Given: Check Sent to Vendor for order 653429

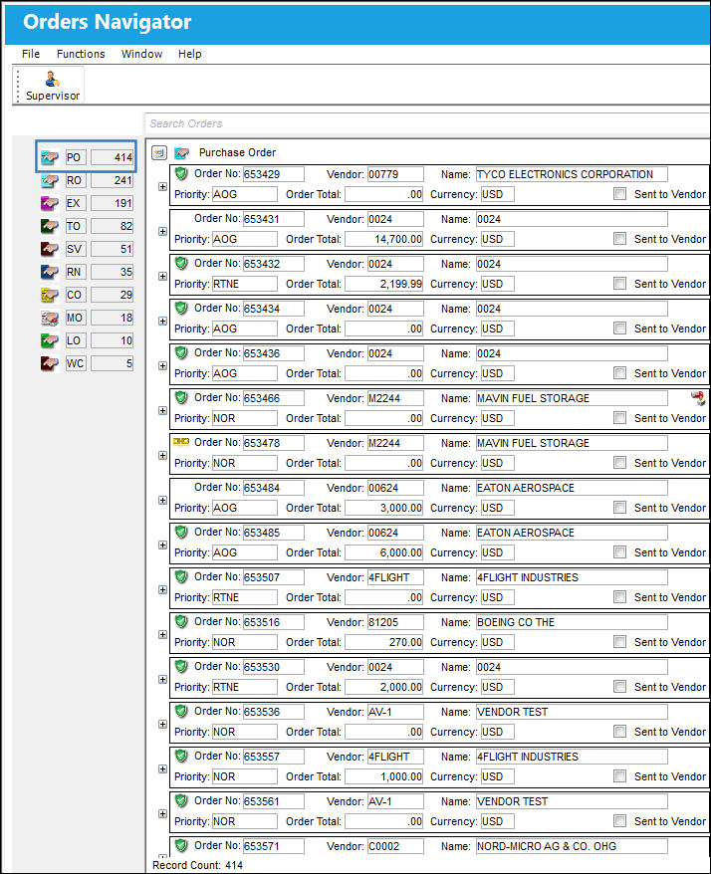Looking at the screenshot, I should (x=619, y=193).
